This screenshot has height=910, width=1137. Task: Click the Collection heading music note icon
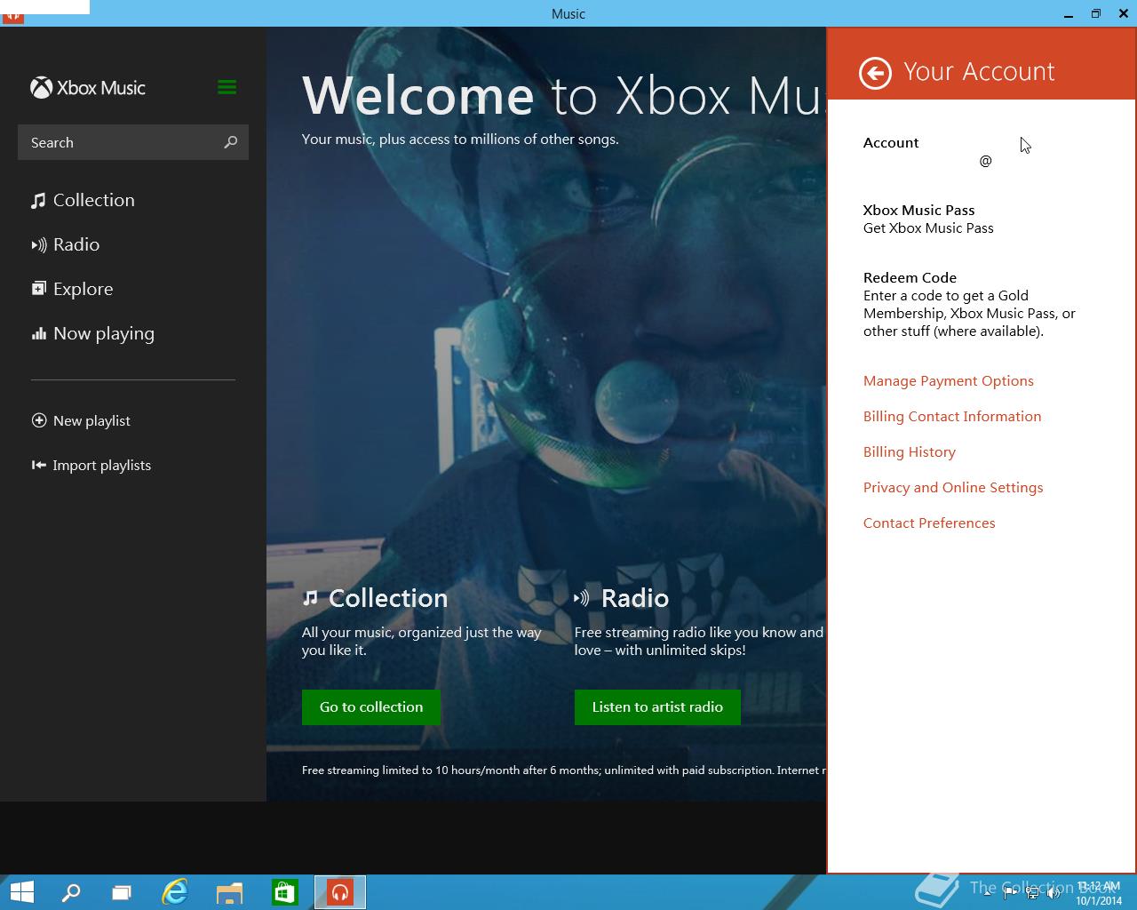[310, 598]
